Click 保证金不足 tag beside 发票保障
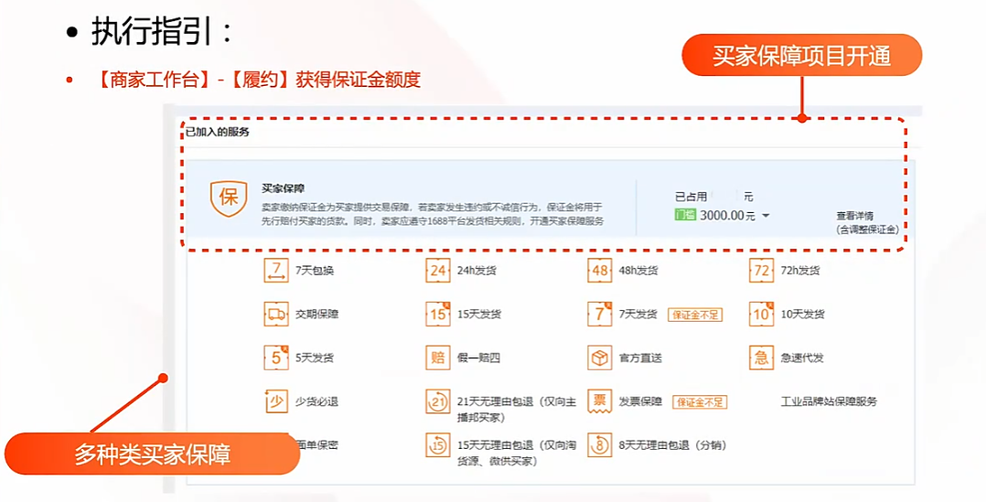 [700, 402]
